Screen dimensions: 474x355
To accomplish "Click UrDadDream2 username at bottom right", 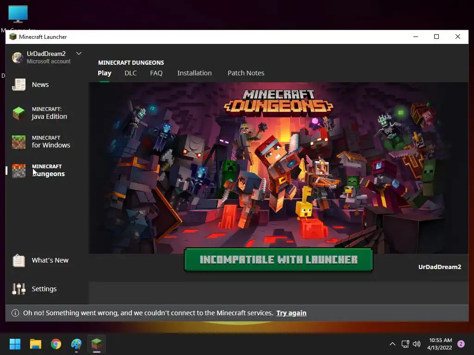I will tap(440, 267).
